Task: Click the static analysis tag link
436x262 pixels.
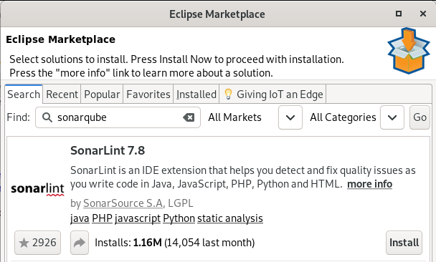Action: click(x=230, y=218)
